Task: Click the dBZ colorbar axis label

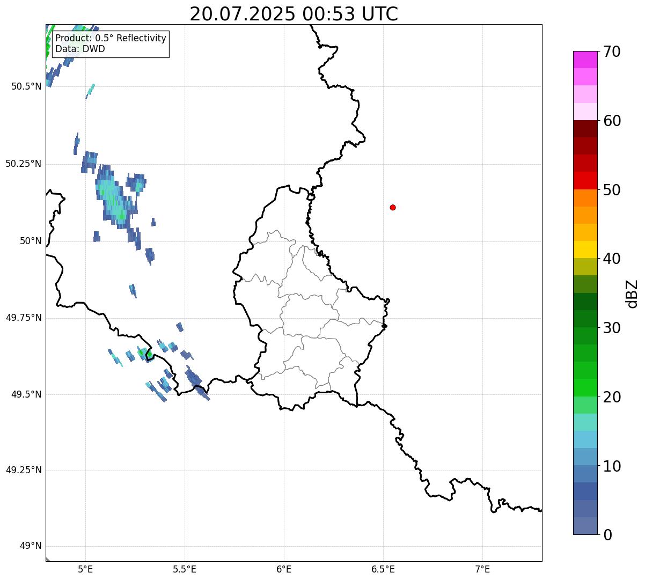Action: (633, 293)
